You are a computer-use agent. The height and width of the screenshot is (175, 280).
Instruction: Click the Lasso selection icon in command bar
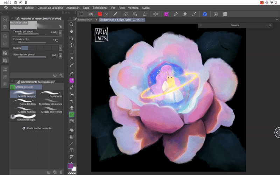pos(126,14)
